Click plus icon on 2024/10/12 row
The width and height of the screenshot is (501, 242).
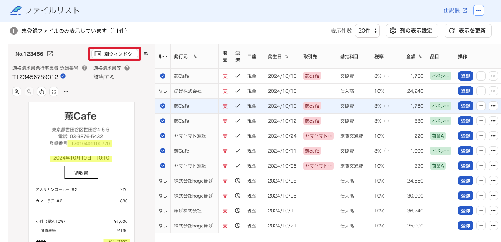click(481, 121)
